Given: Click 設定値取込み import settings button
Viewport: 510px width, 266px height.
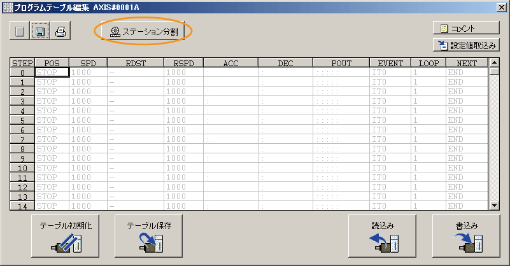Looking at the screenshot, I should (x=465, y=45).
